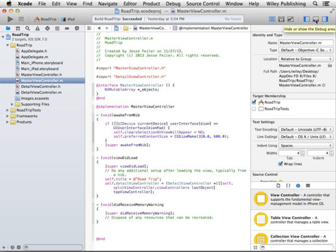Run the RoadTrip project with Play button

(x=10, y=19)
